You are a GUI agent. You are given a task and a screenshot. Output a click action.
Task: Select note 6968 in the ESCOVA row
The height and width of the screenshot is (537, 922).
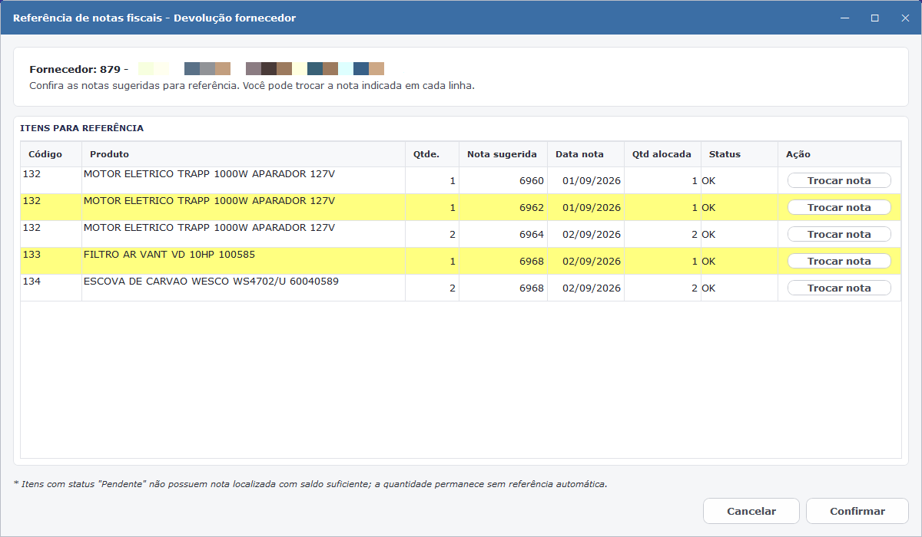click(x=503, y=288)
